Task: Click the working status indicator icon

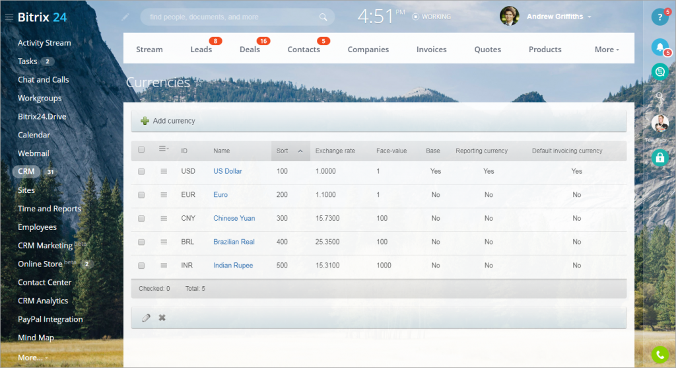Action: (416, 17)
